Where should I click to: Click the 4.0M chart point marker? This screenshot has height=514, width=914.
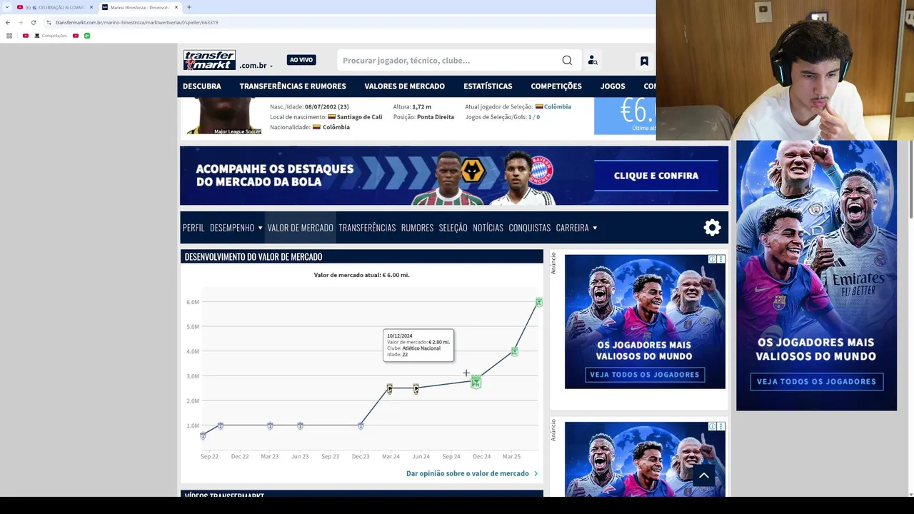tap(514, 351)
